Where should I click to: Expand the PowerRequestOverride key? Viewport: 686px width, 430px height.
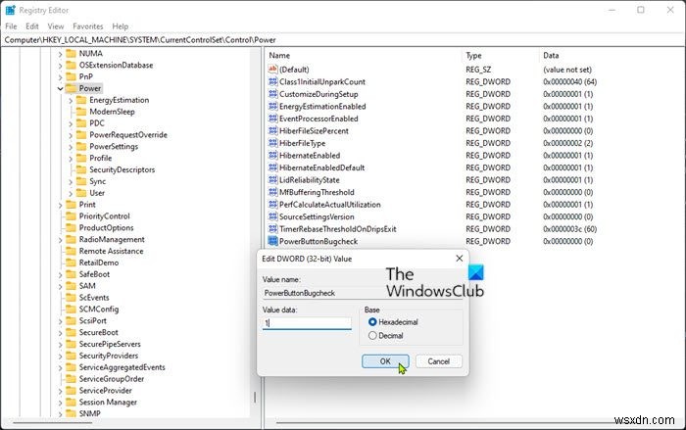71,135
